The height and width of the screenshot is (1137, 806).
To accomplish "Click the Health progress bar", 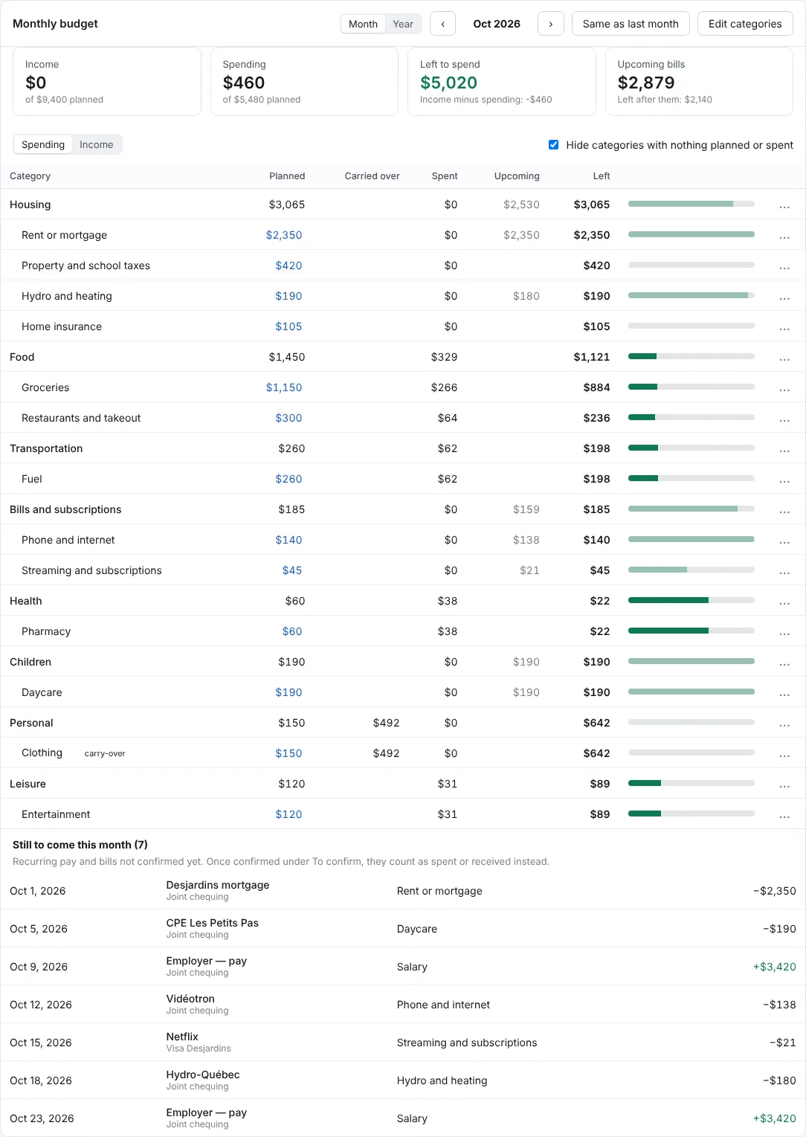I will coord(691,600).
